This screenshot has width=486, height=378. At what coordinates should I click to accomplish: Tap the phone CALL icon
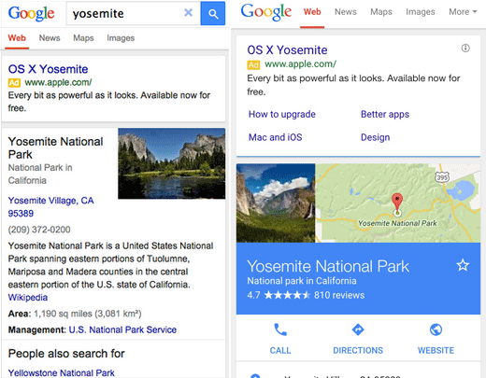coord(280,329)
